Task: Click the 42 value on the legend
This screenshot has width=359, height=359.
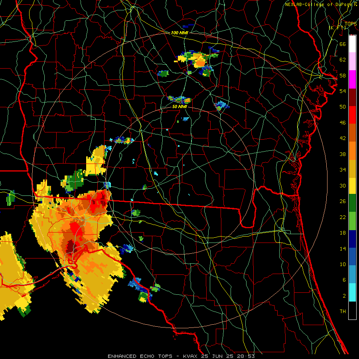Action: point(343,138)
